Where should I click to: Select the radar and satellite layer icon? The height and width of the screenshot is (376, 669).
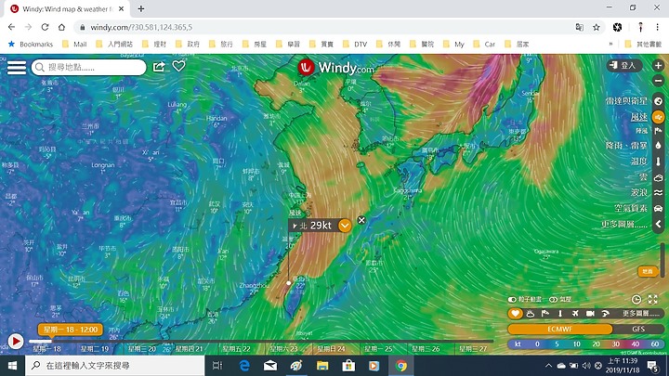coord(659,101)
